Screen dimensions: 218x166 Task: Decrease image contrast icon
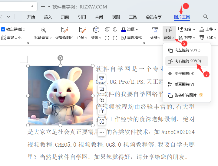click(115, 29)
